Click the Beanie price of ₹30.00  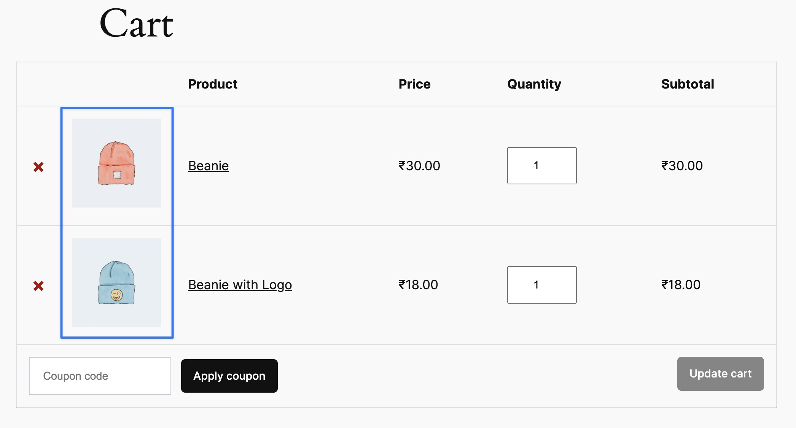419,166
